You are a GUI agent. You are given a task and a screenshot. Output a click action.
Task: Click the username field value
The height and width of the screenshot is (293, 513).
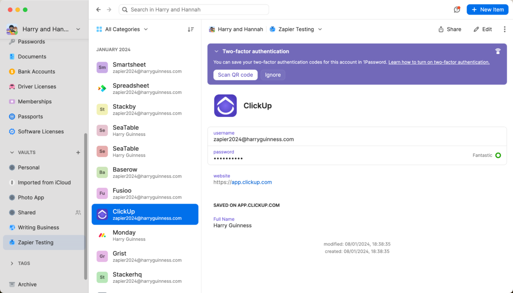[x=254, y=139]
